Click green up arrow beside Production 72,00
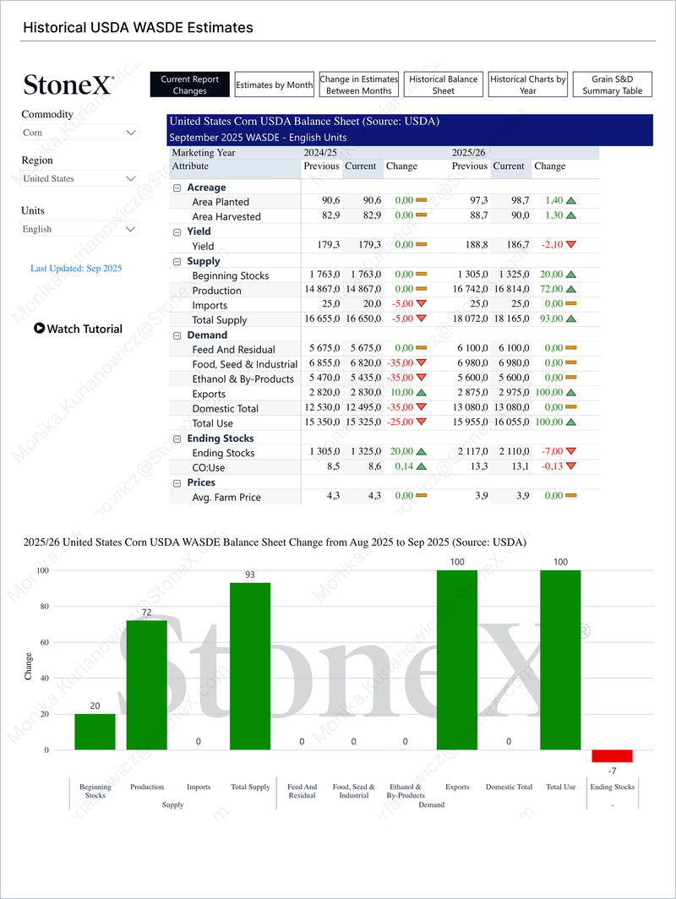 point(571,290)
